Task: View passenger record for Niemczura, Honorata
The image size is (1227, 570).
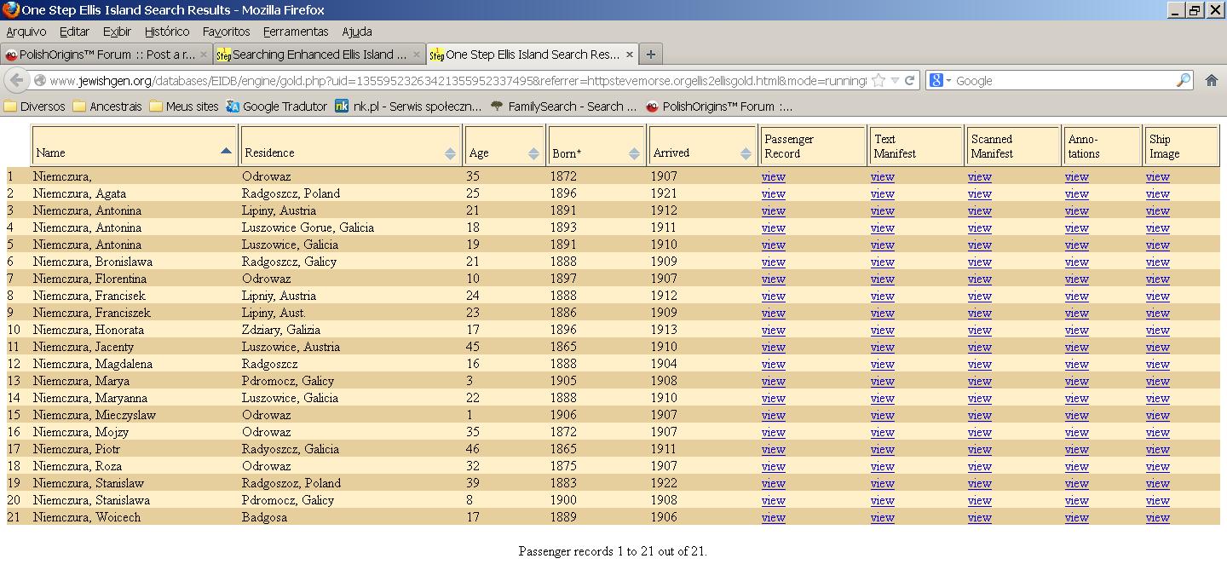Action: pos(773,331)
